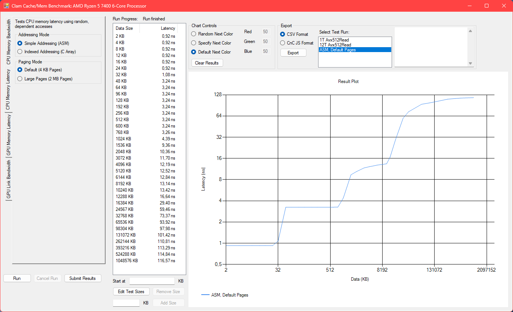Click the app icon in title bar
This screenshot has height=312, width=513.
(6, 6)
